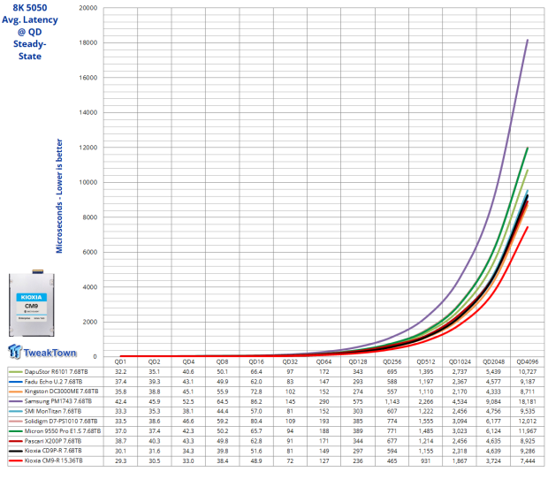Click the QD8 column header
The image size is (548, 502).
coord(222,361)
